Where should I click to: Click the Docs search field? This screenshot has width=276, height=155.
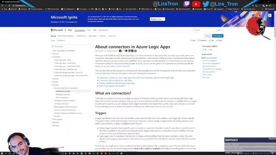[204, 30]
